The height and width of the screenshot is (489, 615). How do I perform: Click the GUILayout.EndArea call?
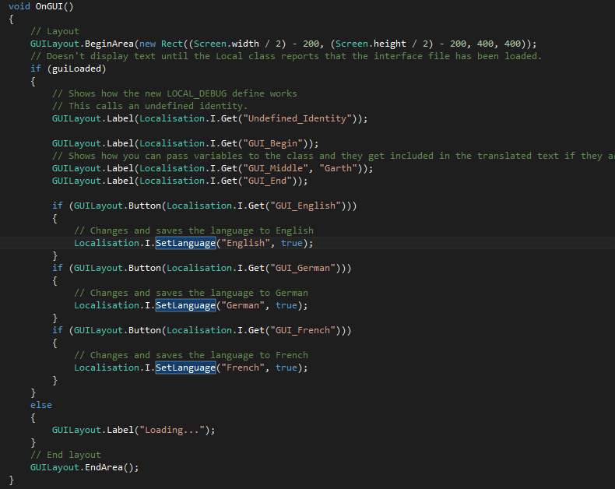(x=84, y=467)
